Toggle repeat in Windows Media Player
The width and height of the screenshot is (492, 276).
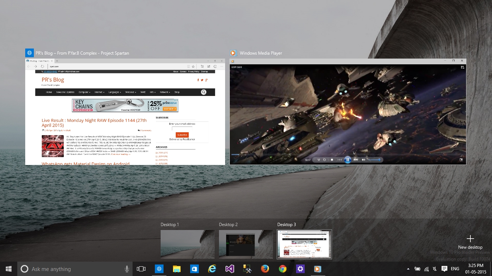(x=325, y=160)
